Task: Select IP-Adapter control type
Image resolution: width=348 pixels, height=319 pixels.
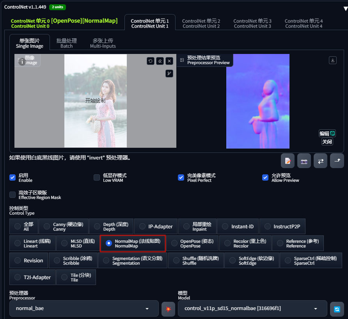Action: (x=156, y=226)
